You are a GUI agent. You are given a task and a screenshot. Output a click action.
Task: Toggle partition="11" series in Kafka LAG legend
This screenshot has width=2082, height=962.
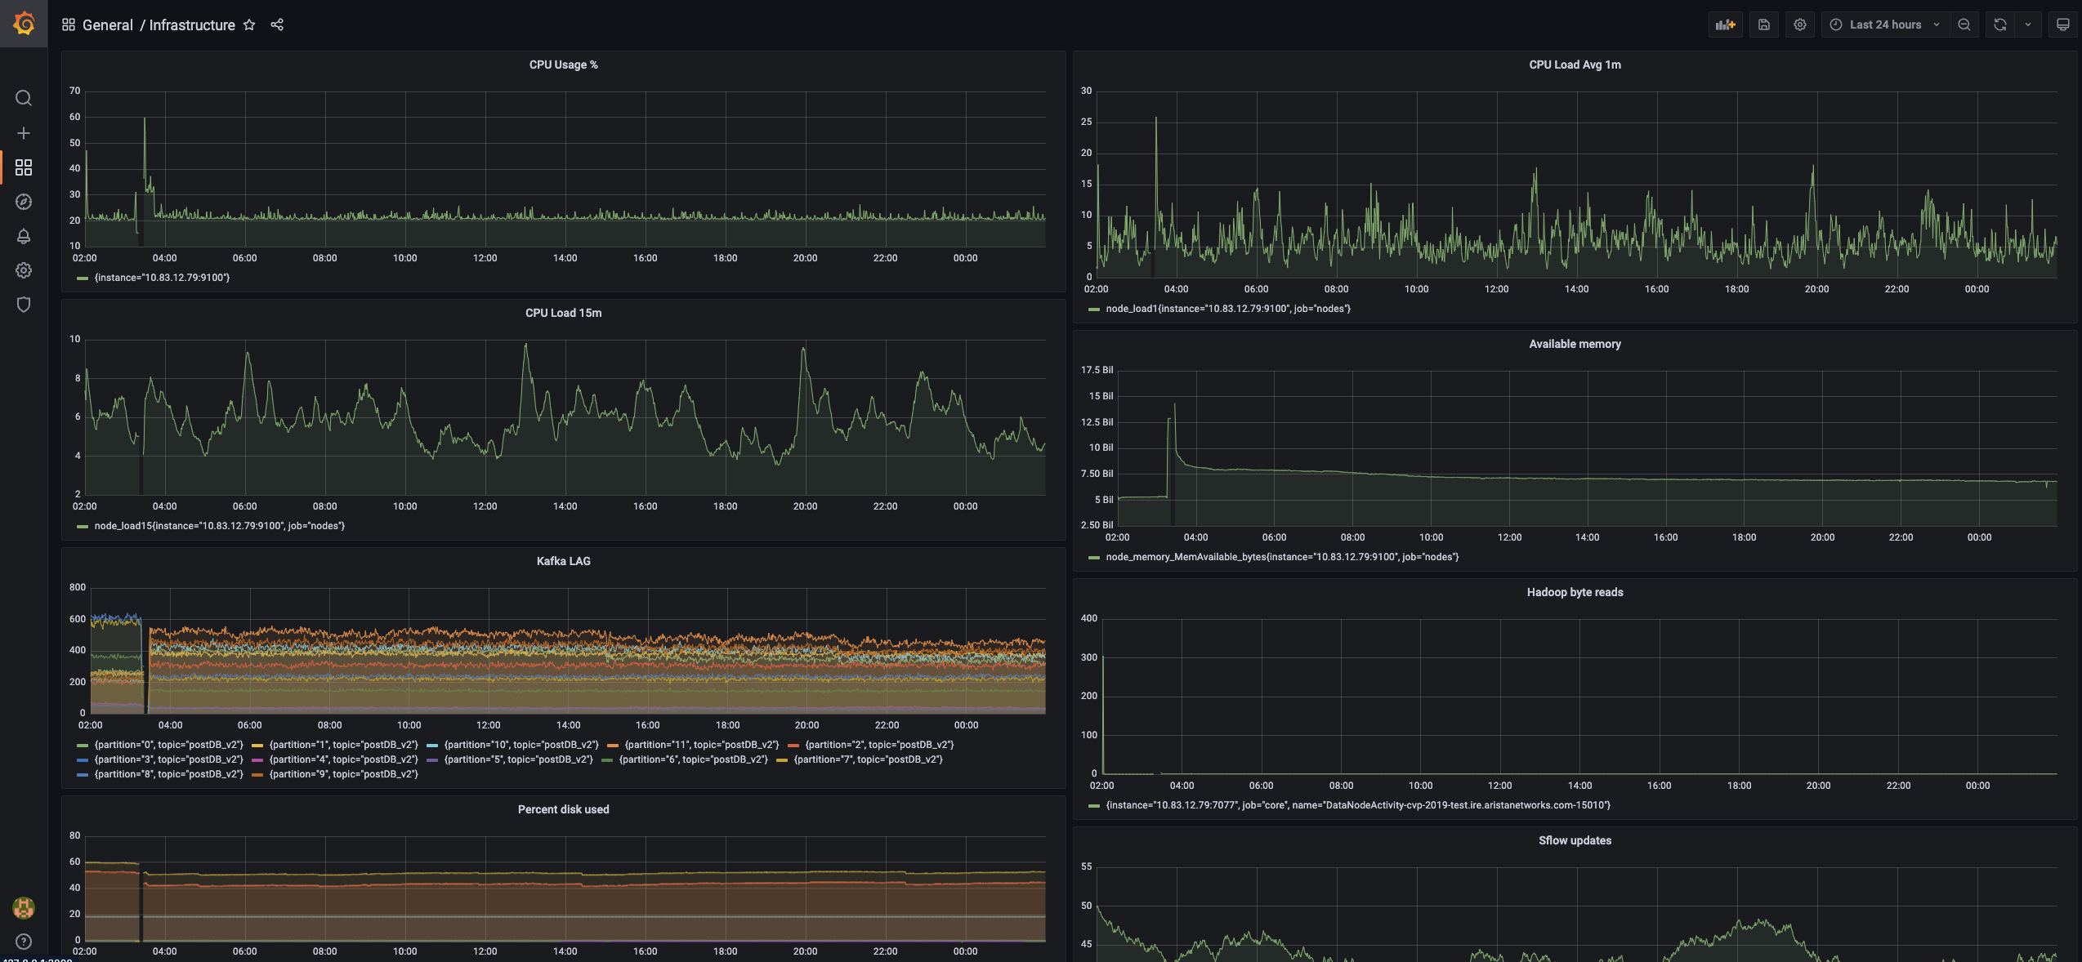701,745
